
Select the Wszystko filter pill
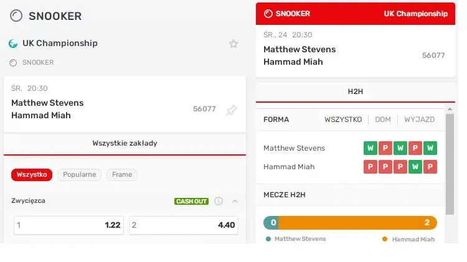click(x=32, y=175)
